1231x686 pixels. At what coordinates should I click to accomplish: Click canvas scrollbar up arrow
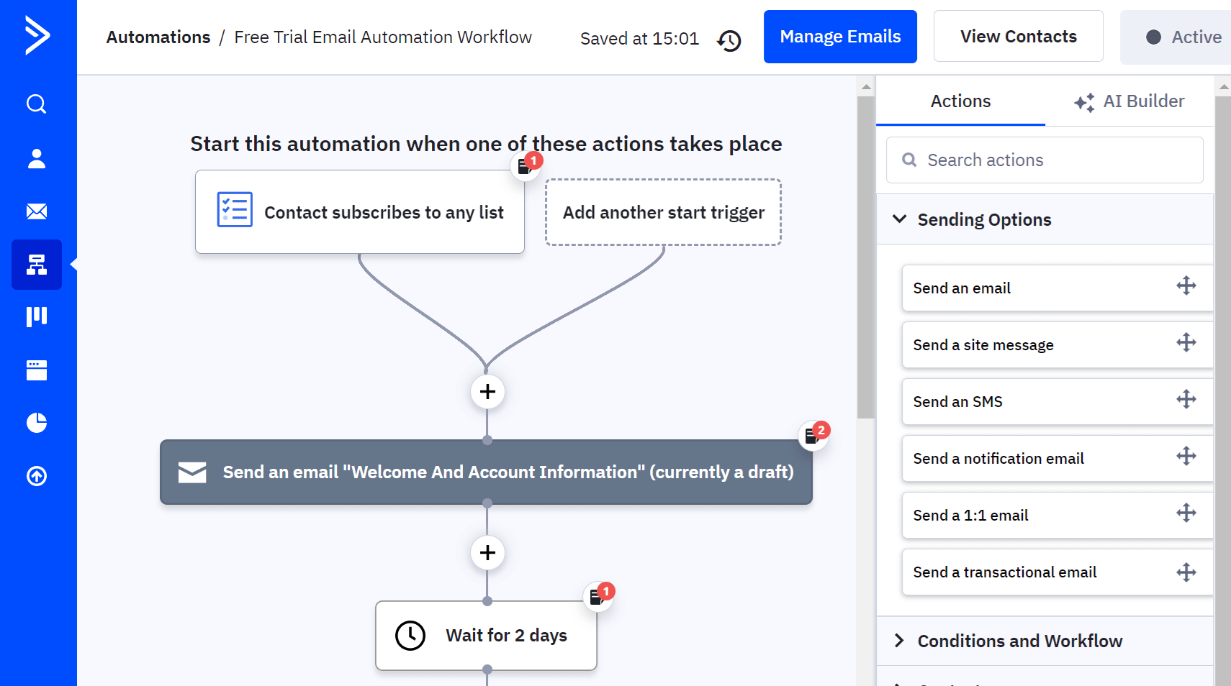pos(866,87)
